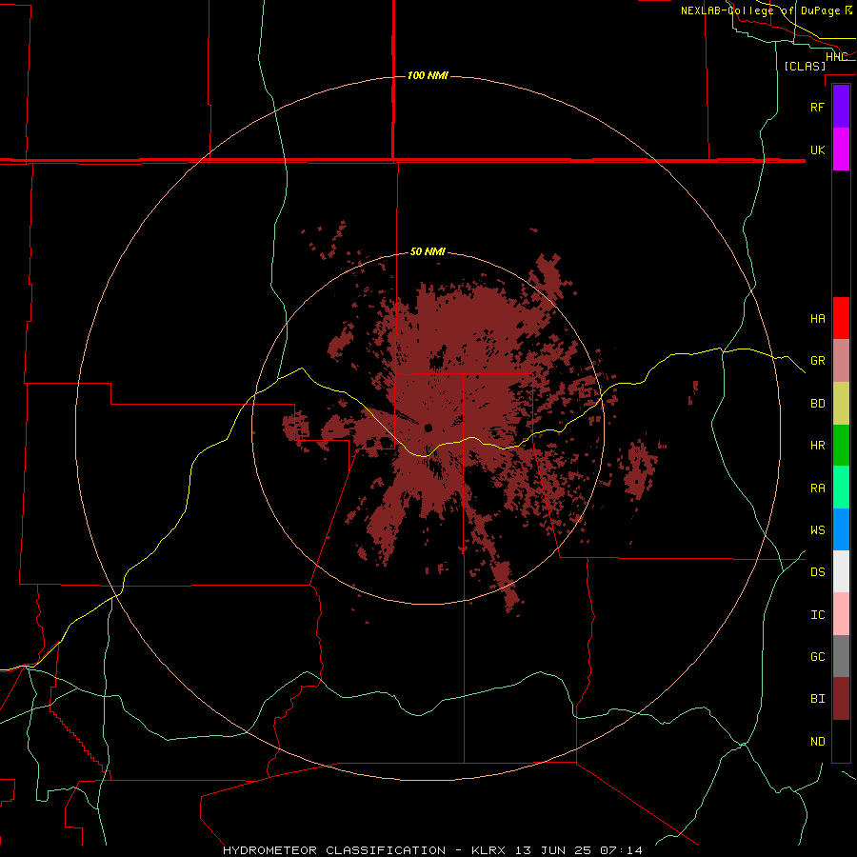The image size is (857, 857).
Task: Click the BD legend label
Action: 817,404
